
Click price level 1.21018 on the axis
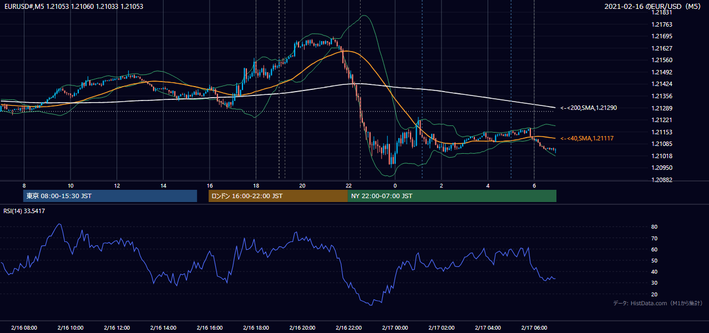click(662, 156)
